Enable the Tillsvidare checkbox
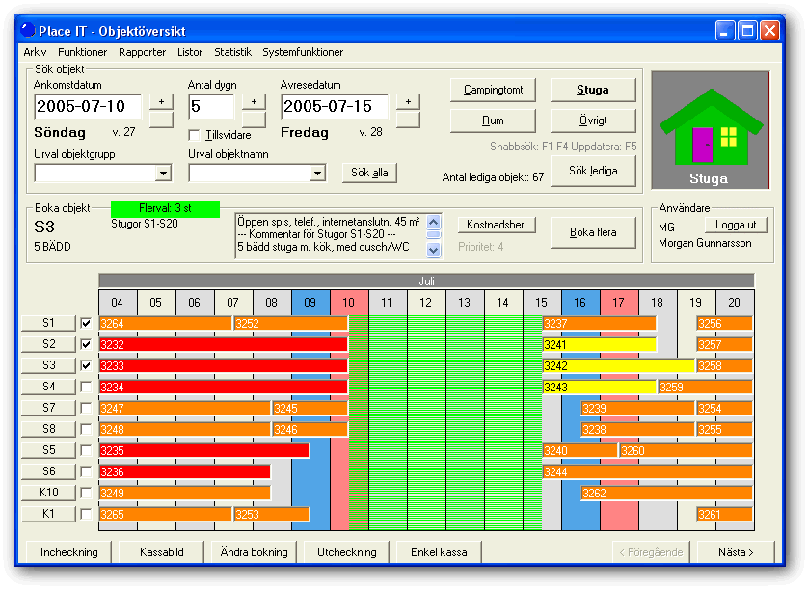The height and width of the screenshot is (589, 808). (194, 136)
